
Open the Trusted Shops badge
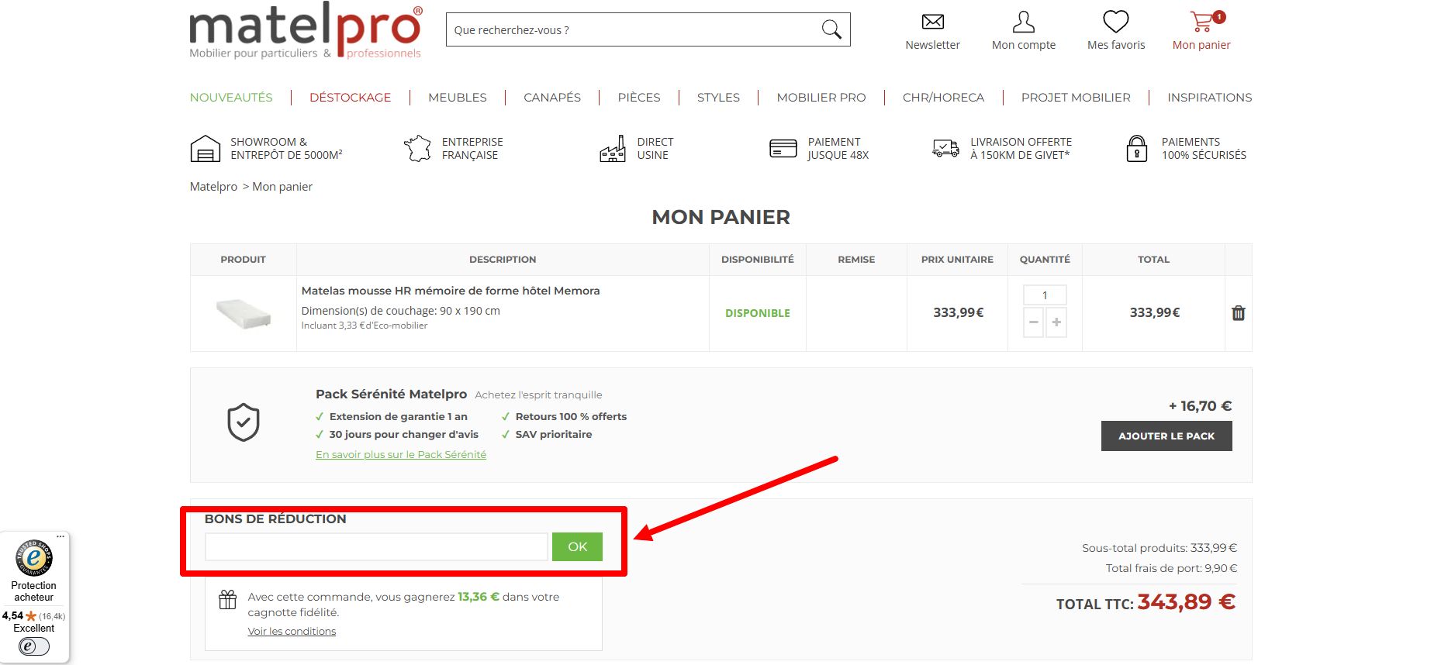(x=34, y=558)
